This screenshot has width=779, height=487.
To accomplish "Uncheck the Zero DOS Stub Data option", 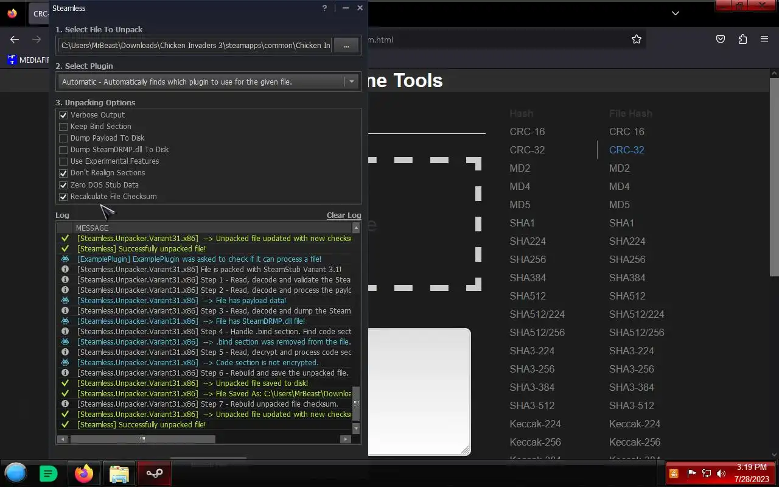I will coord(63,185).
